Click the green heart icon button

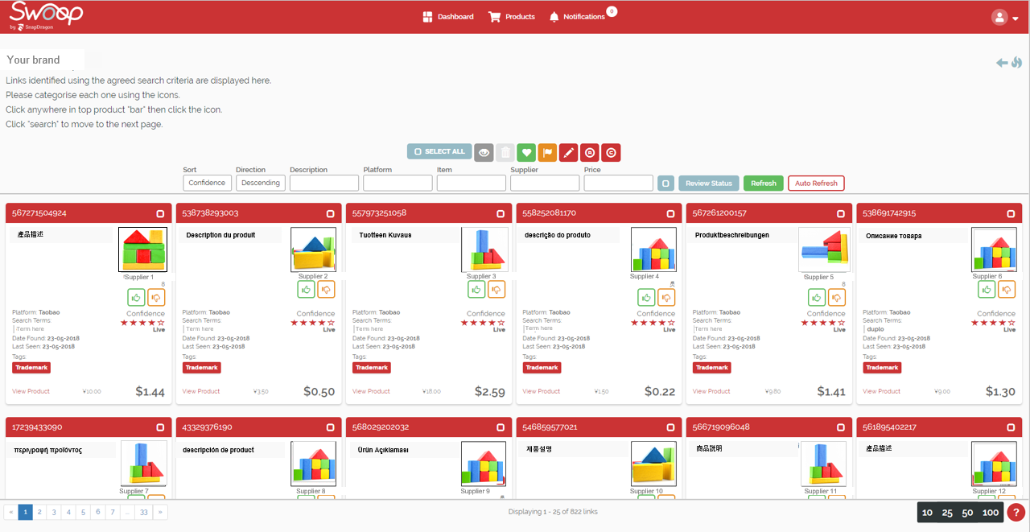pos(526,152)
